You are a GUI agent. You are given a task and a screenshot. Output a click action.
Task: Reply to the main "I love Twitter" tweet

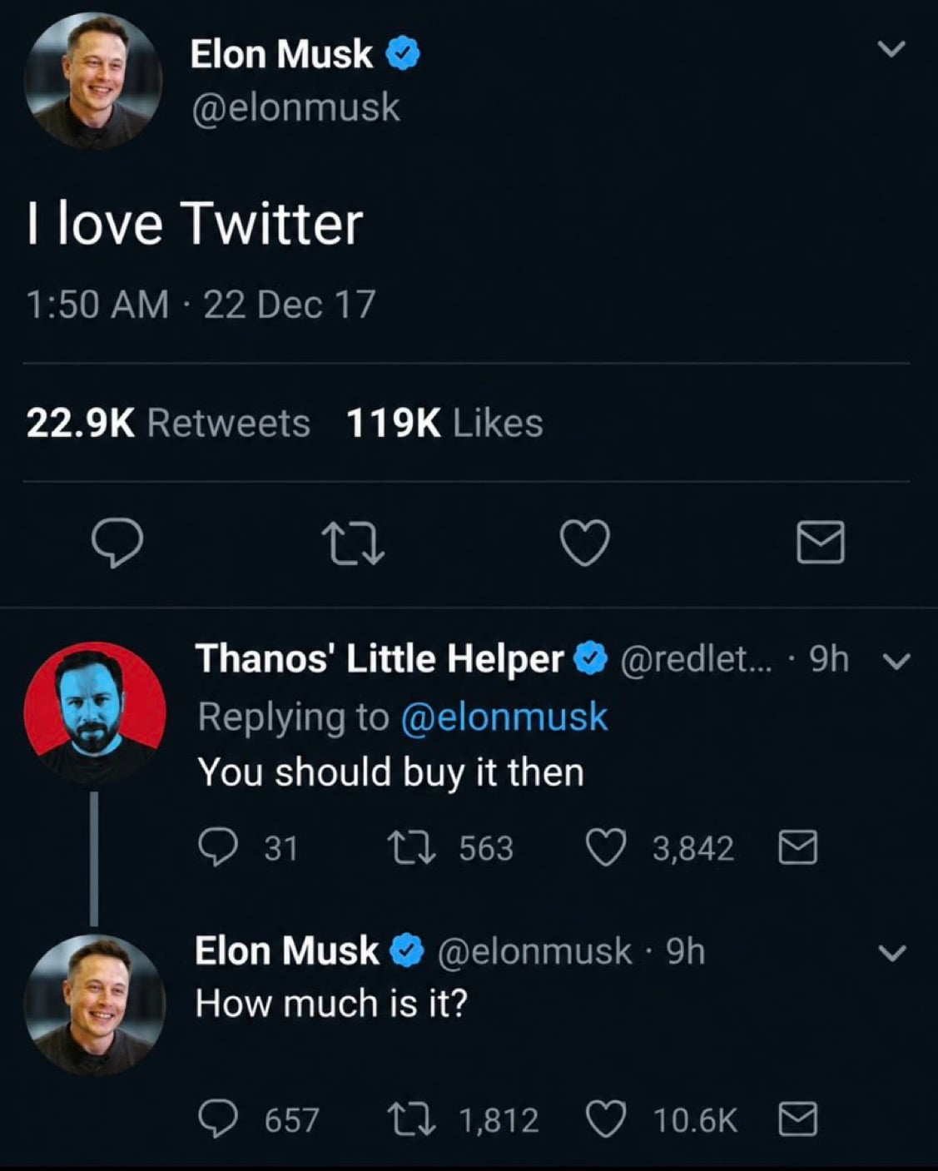[x=117, y=543]
